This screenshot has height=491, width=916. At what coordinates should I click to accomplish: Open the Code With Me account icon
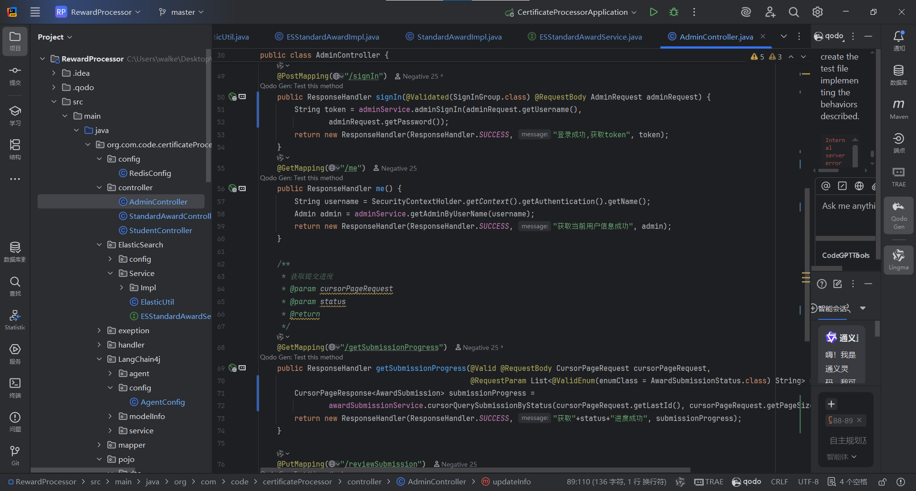[770, 12]
